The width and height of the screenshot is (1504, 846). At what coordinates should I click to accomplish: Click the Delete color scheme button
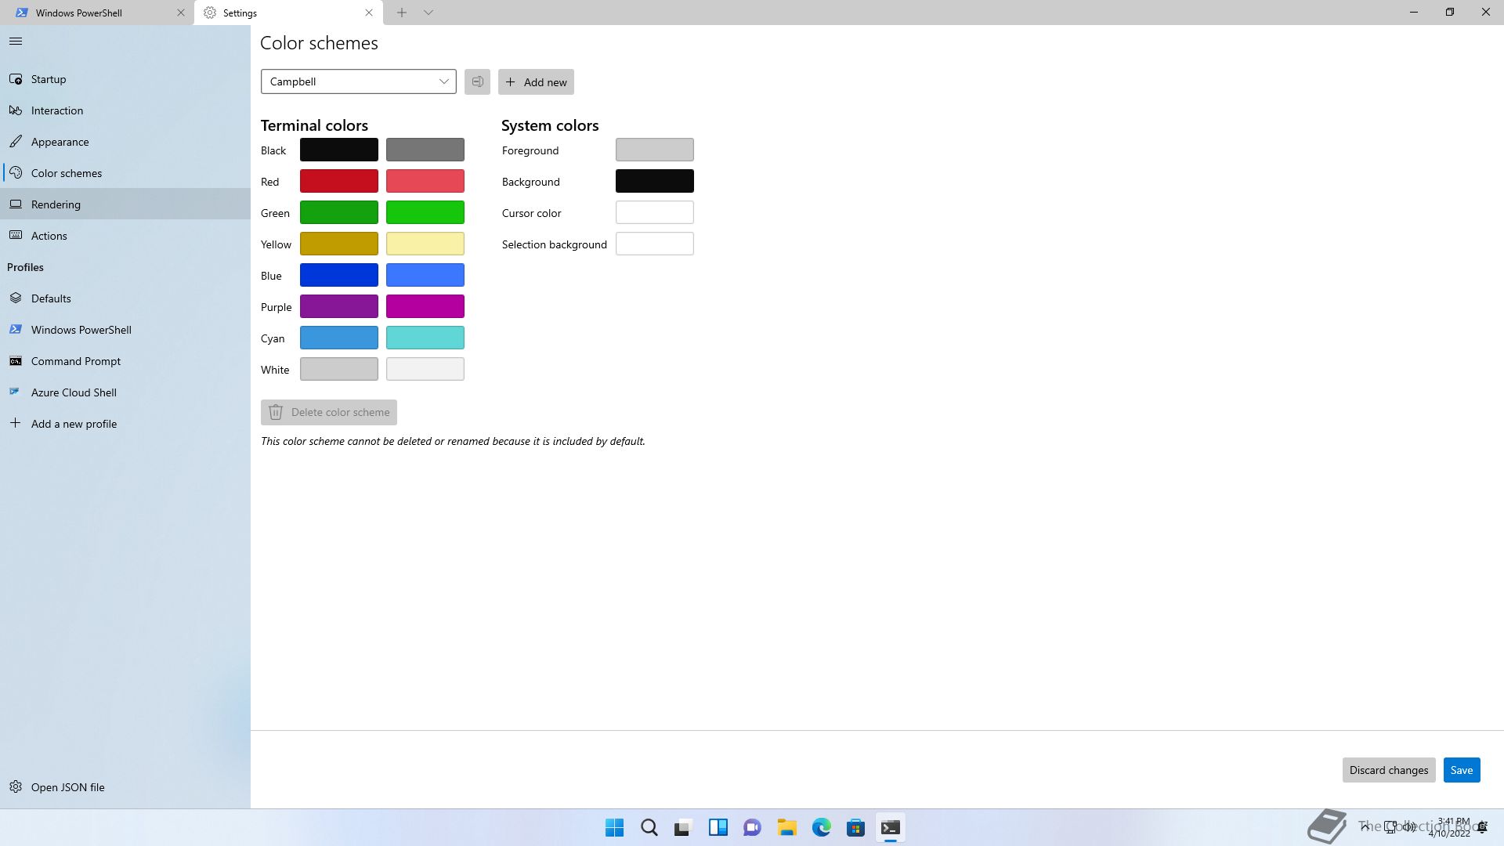pyautogui.click(x=329, y=412)
